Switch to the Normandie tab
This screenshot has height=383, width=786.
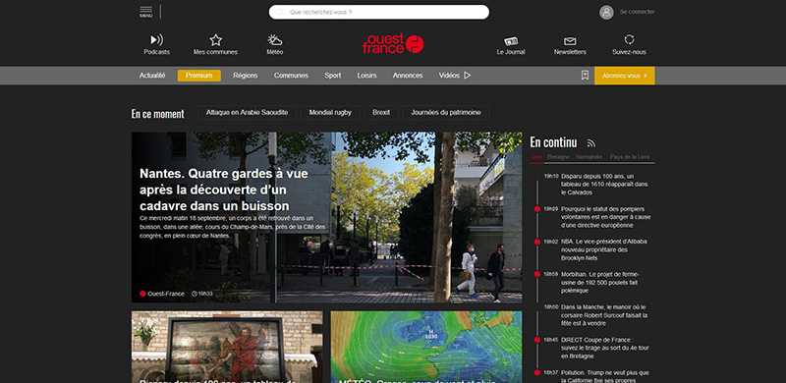(589, 157)
